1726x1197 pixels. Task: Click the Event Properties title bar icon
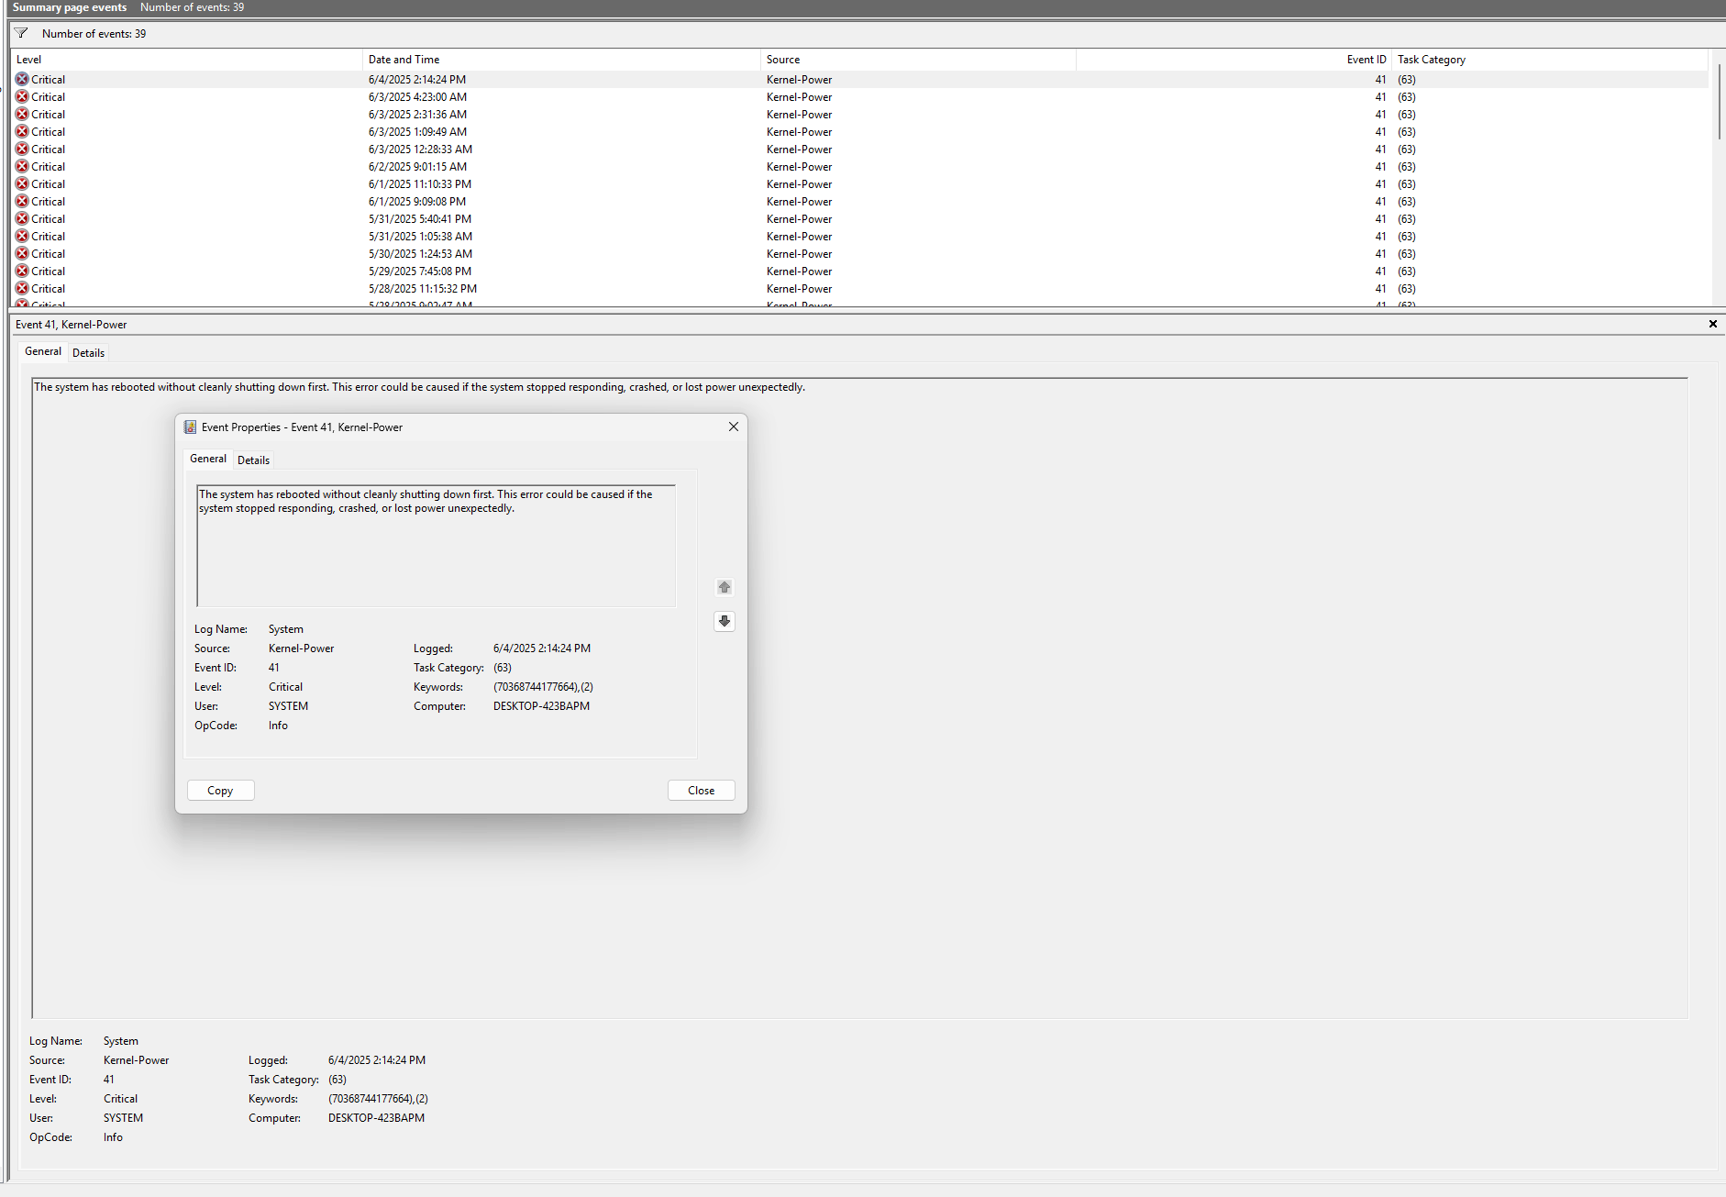[x=190, y=427]
